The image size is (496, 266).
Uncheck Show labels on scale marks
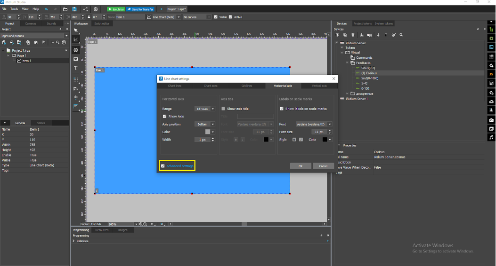[x=282, y=109]
